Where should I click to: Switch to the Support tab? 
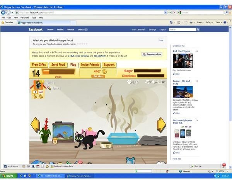pyautogui.click(x=109, y=65)
